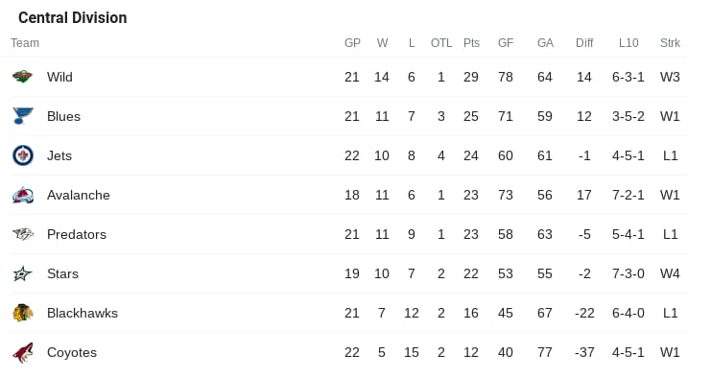
Task: Click the Coyotes team logo
Action: 23,353
